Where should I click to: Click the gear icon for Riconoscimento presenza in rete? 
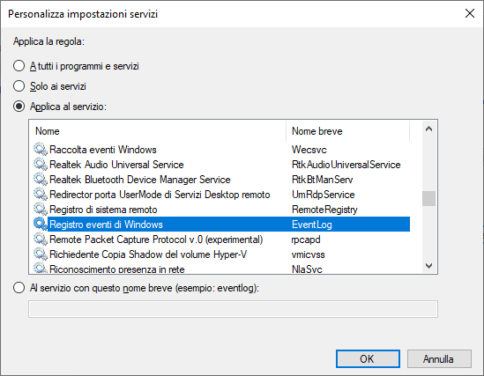pos(41,268)
